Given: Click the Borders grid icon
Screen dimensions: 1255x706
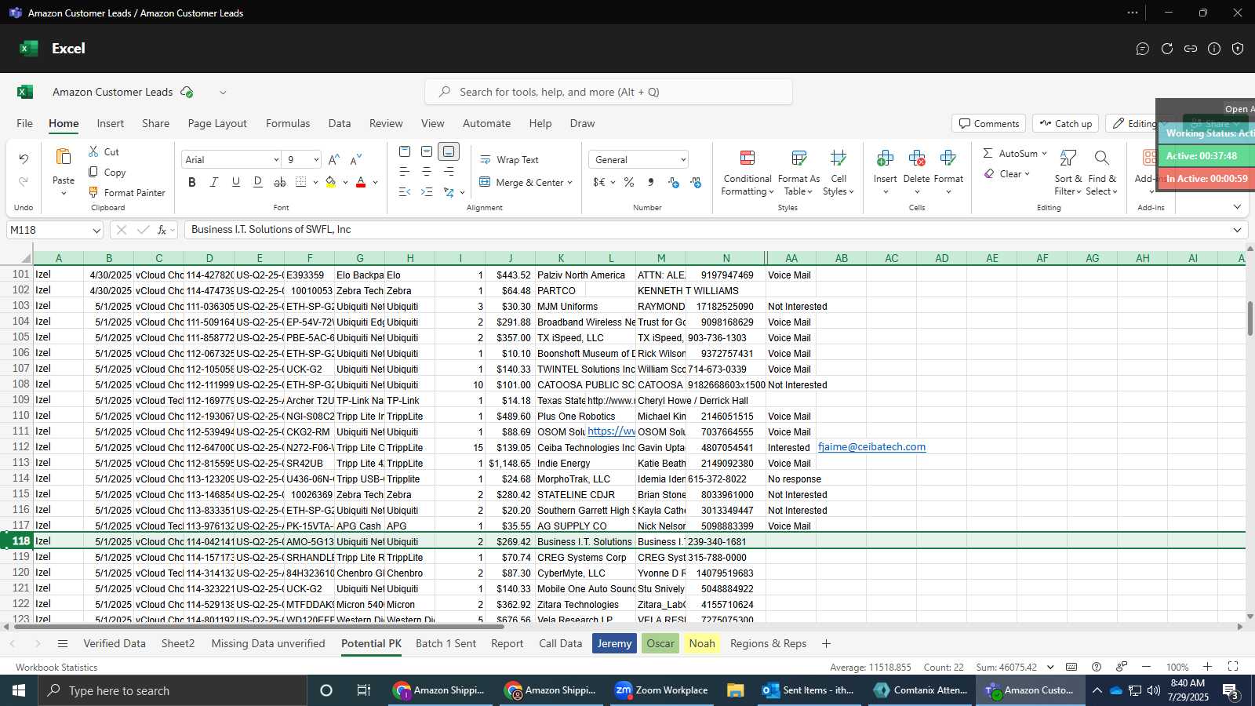Looking at the screenshot, I should pos(301,182).
